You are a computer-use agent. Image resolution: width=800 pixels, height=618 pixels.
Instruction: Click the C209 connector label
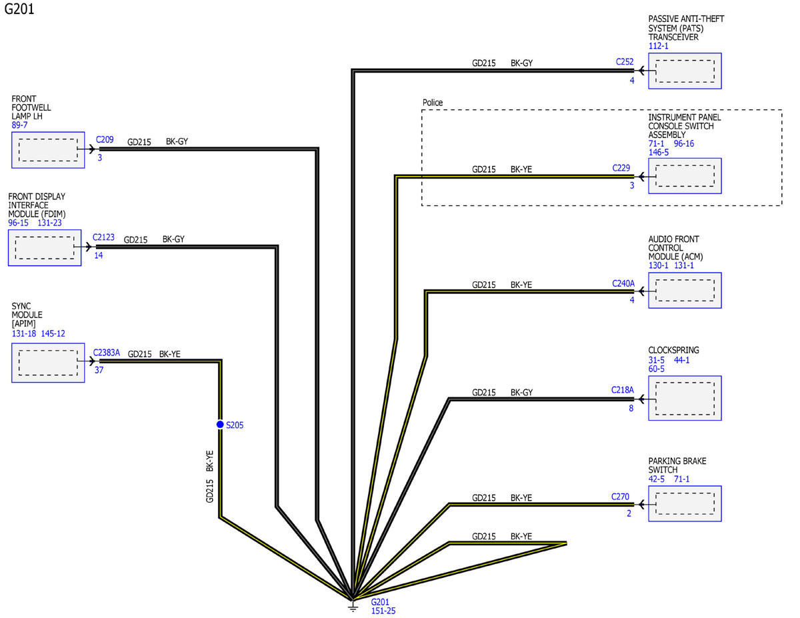tap(105, 140)
